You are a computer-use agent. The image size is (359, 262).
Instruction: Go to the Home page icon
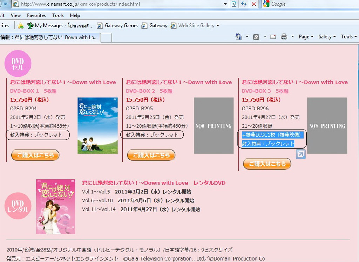tap(238, 37)
